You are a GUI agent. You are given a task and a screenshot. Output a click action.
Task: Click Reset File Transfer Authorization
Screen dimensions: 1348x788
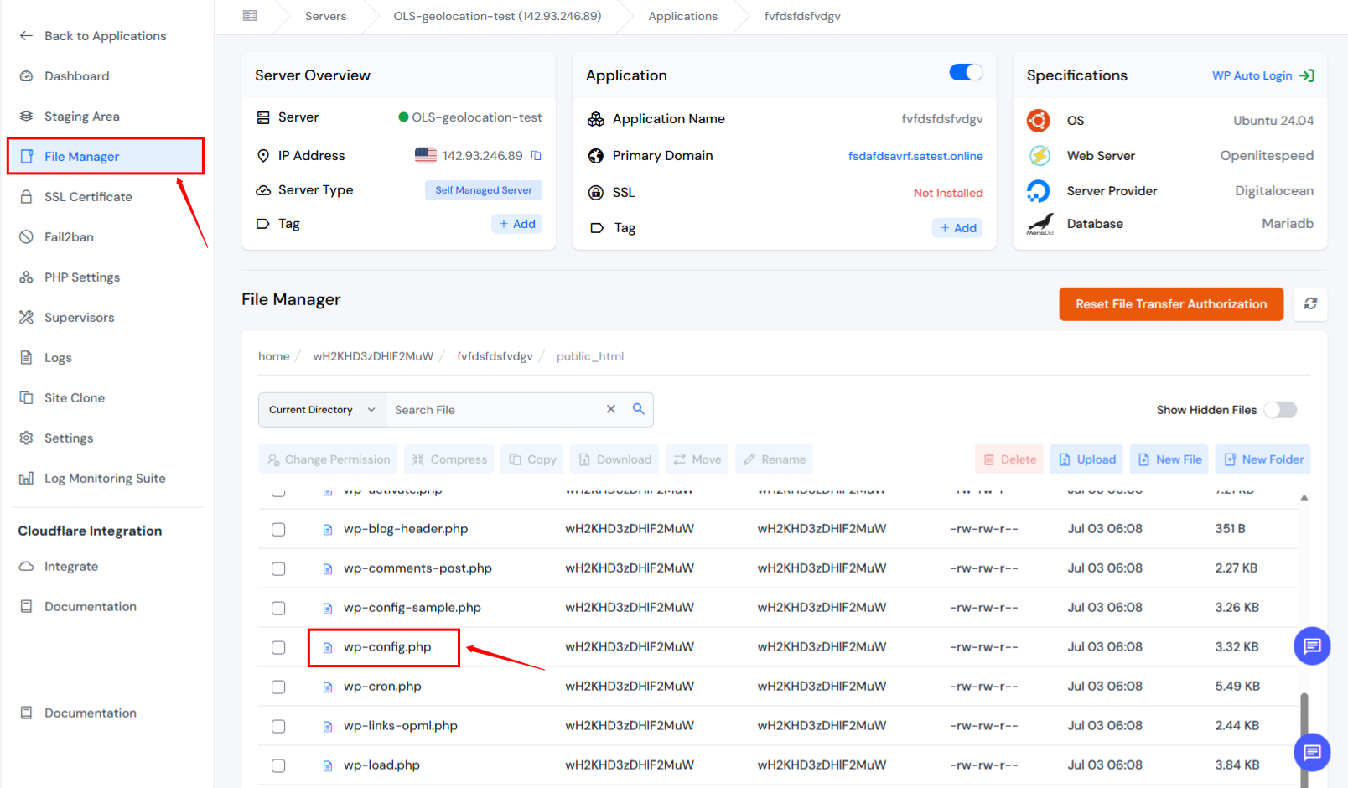pos(1171,303)
